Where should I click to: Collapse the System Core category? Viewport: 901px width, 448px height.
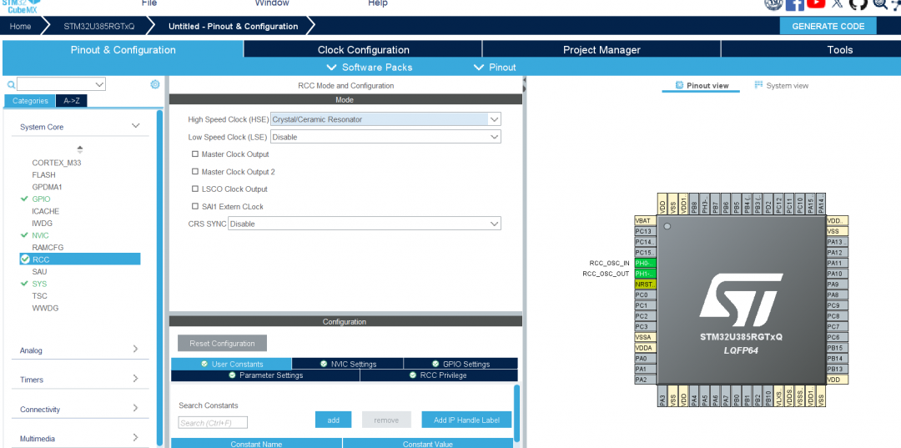[136, 126]
